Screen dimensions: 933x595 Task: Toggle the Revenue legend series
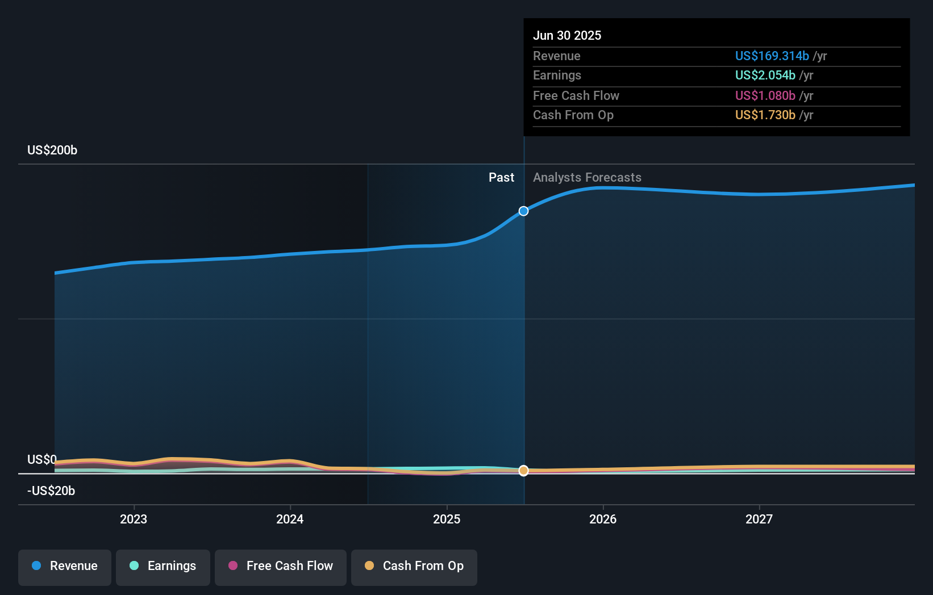pos(65,567)
